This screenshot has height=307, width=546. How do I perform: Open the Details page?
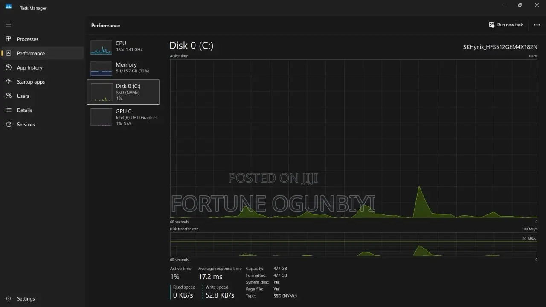pos(43,110)
